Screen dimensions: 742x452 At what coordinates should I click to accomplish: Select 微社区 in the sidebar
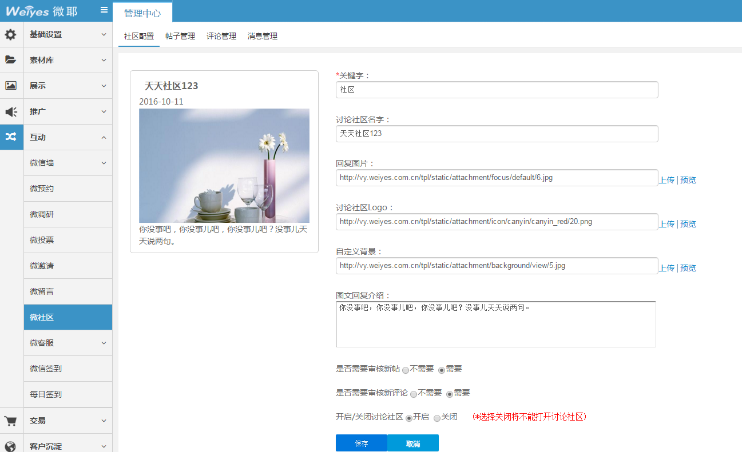coord(68,317)
